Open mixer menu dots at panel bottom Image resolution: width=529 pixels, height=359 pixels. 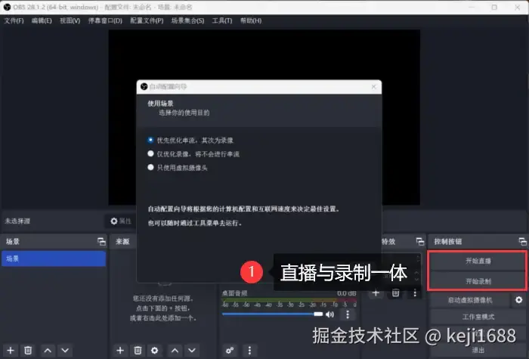tap(249, 350)
